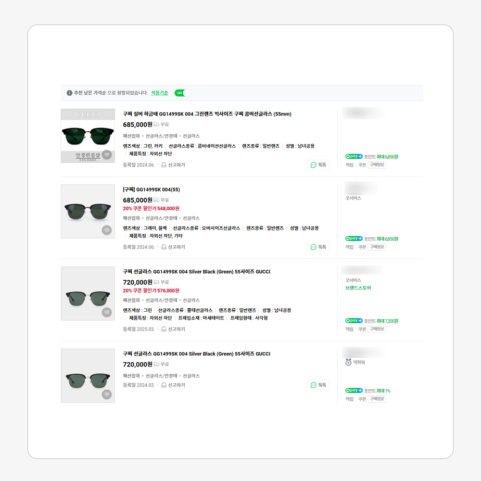Click 선글라스/안경테 category in first listing breadcrumb
The height and width of the screenshot is (481, 481).
pos(162,136)
